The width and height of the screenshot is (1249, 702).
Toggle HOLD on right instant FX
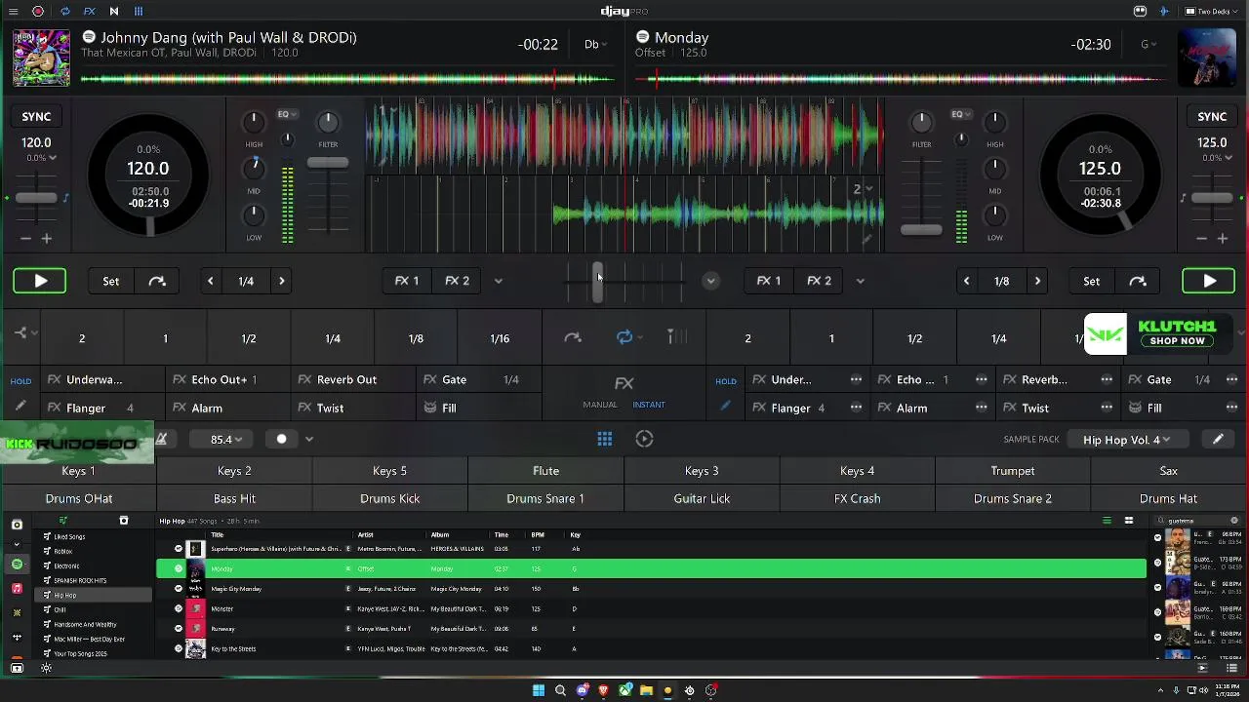(726, 381)
